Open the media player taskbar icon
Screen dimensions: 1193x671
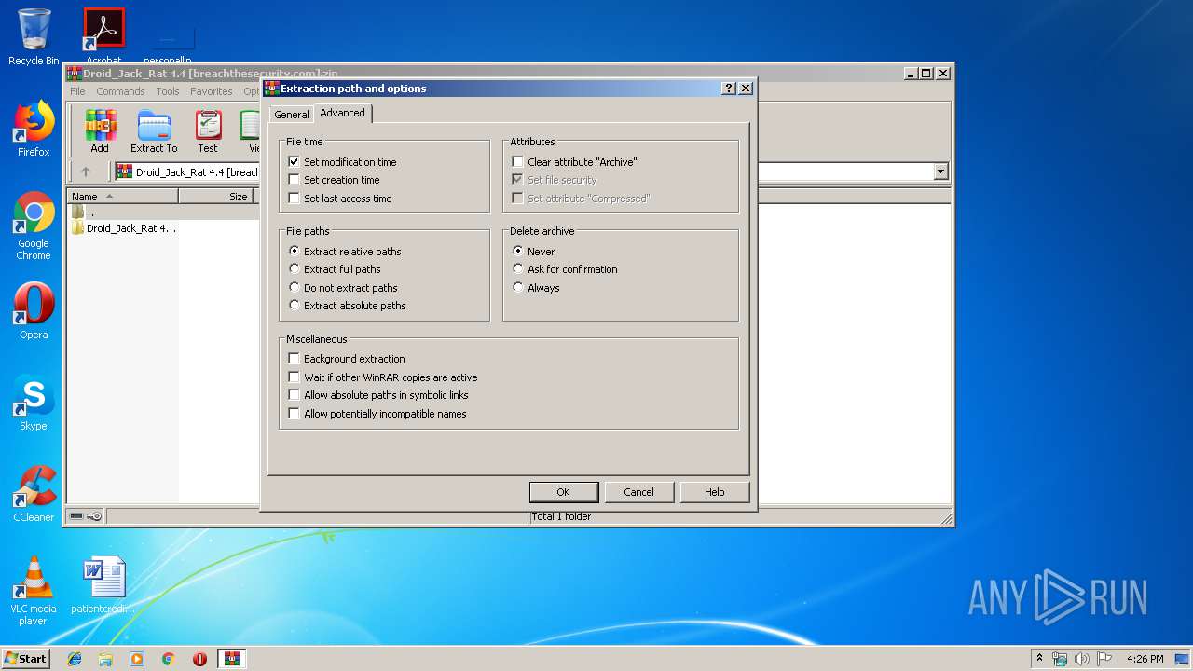pos(137,659)
